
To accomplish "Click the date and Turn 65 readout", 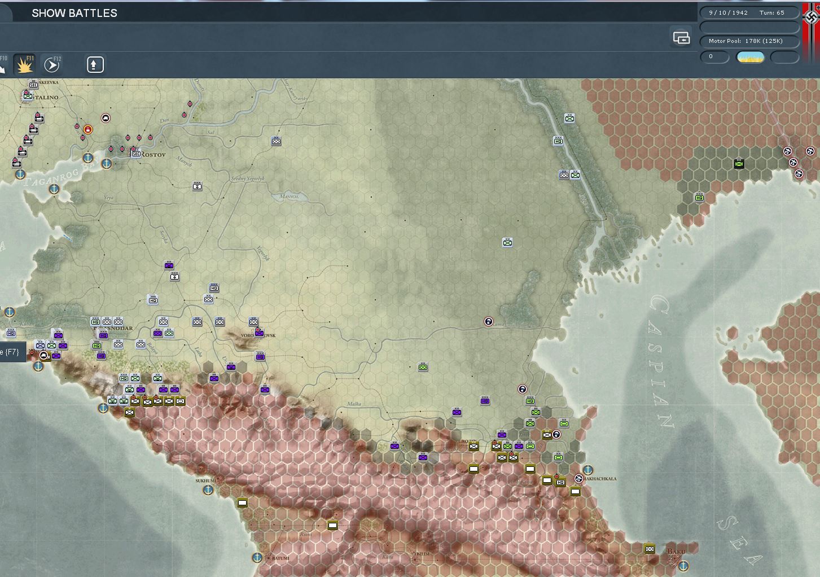I will [749, 12].
